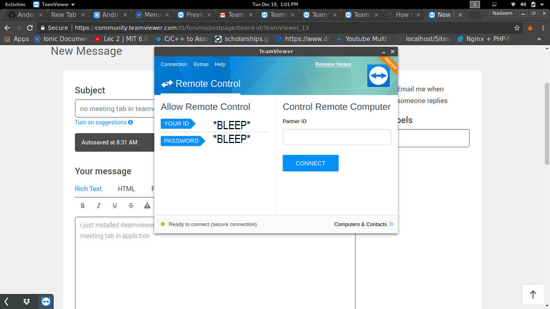
Task: Toggle underline formatting in the editor
Action: tap(115, 206)
